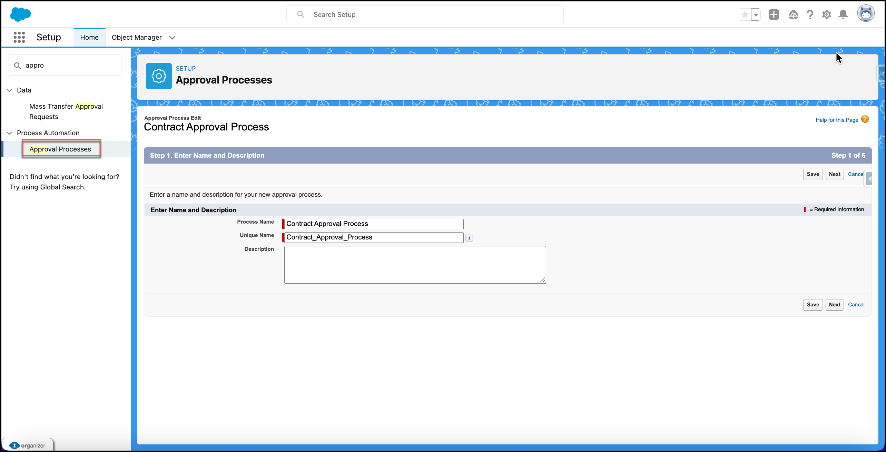The width and height of the screenshot is (886, 452).
Task: Select Approval Processes in the sidebar
Action: (x=60, y=149)
